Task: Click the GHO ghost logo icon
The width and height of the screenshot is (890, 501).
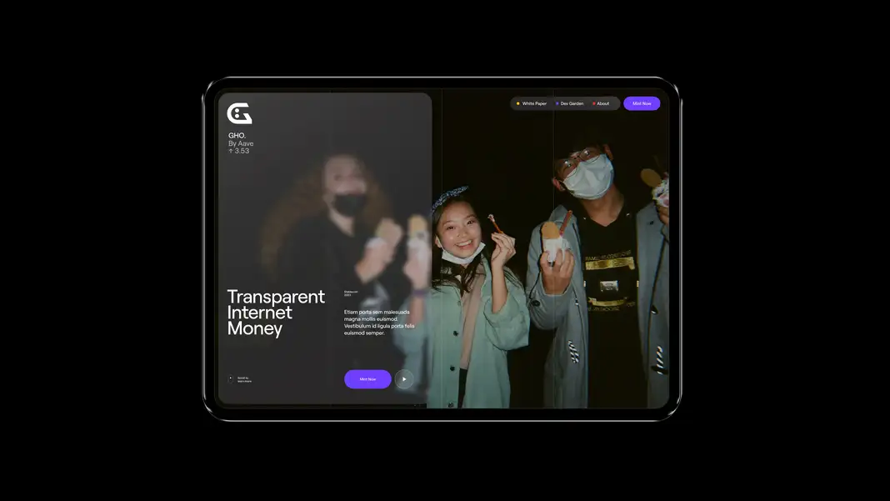Action: [239, 113]
